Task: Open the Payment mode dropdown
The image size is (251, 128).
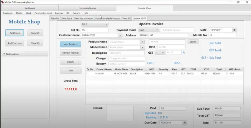Action: click(157, 30)
